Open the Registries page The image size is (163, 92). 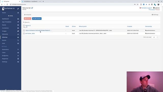pos(5,59)
